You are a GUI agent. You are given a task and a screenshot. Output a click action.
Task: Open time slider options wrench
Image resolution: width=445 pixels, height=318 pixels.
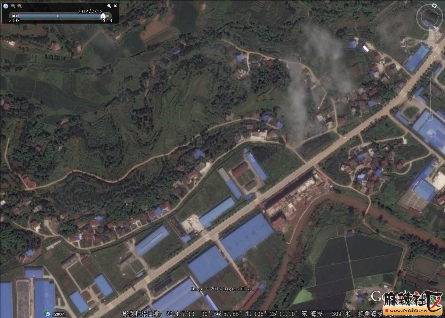click(109, 6)
